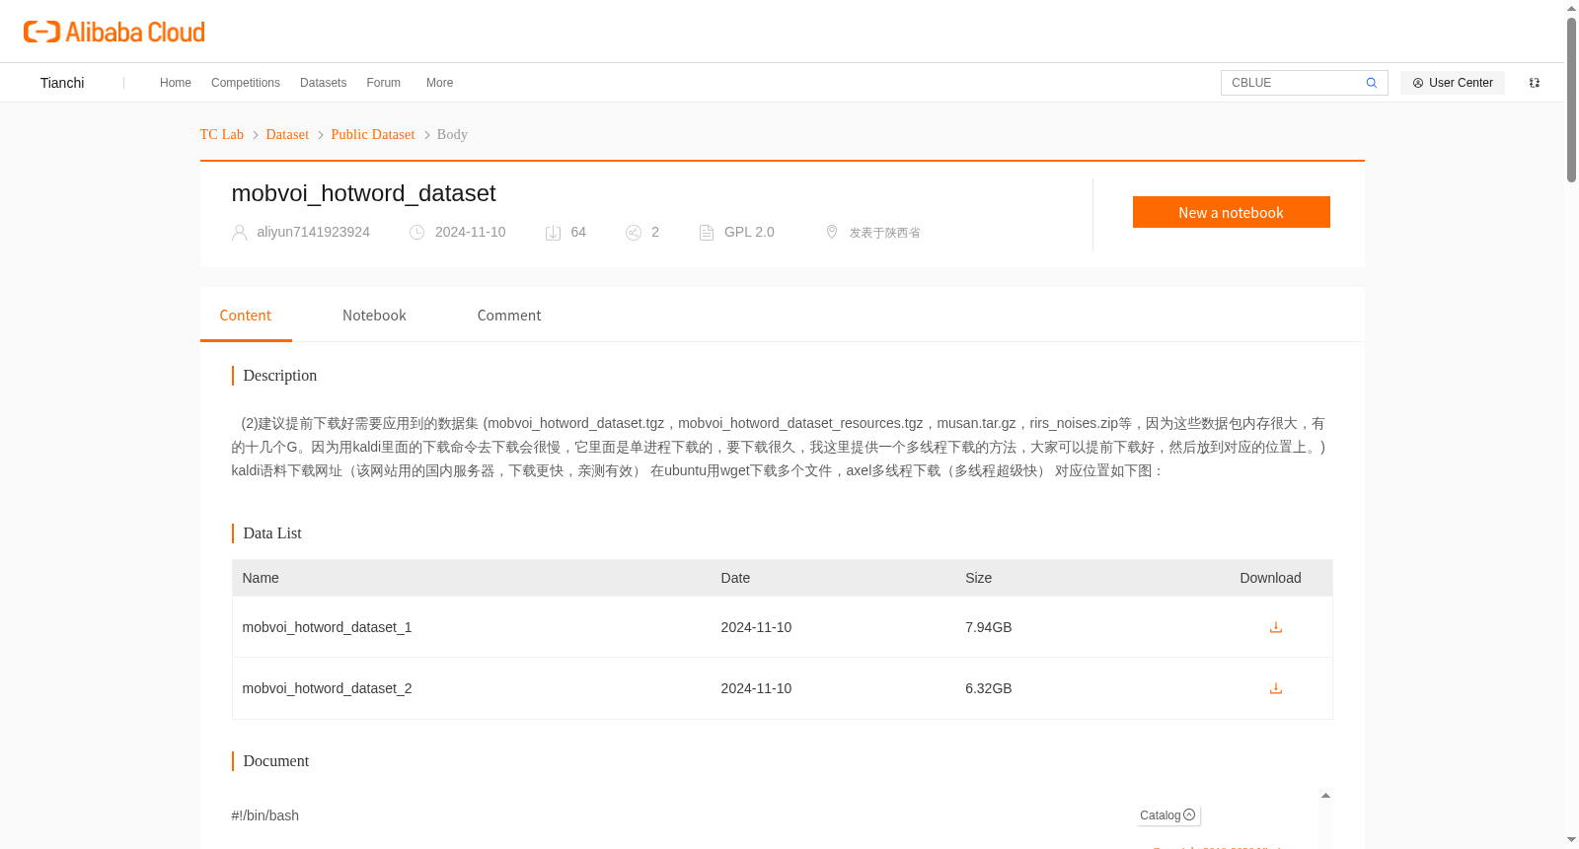Click the 6.32GB size cell
Viewport: 1579px width, 849px height.
pos(989,688)
